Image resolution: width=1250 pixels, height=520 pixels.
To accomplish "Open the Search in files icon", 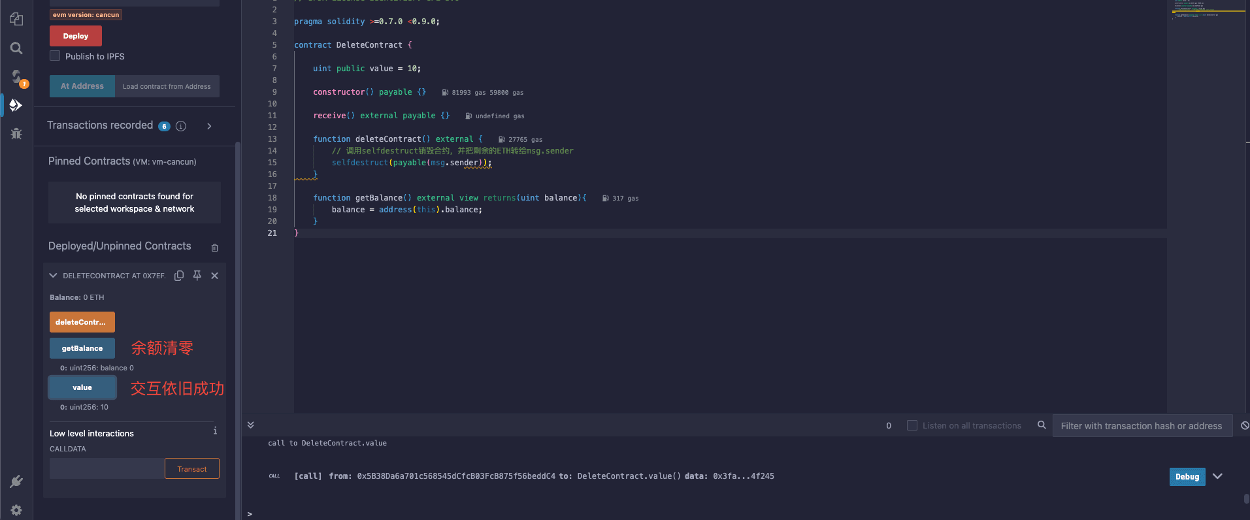I will click(16, 48).
